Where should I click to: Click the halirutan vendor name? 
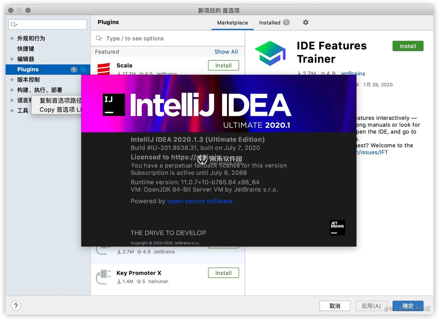[158, 281]
